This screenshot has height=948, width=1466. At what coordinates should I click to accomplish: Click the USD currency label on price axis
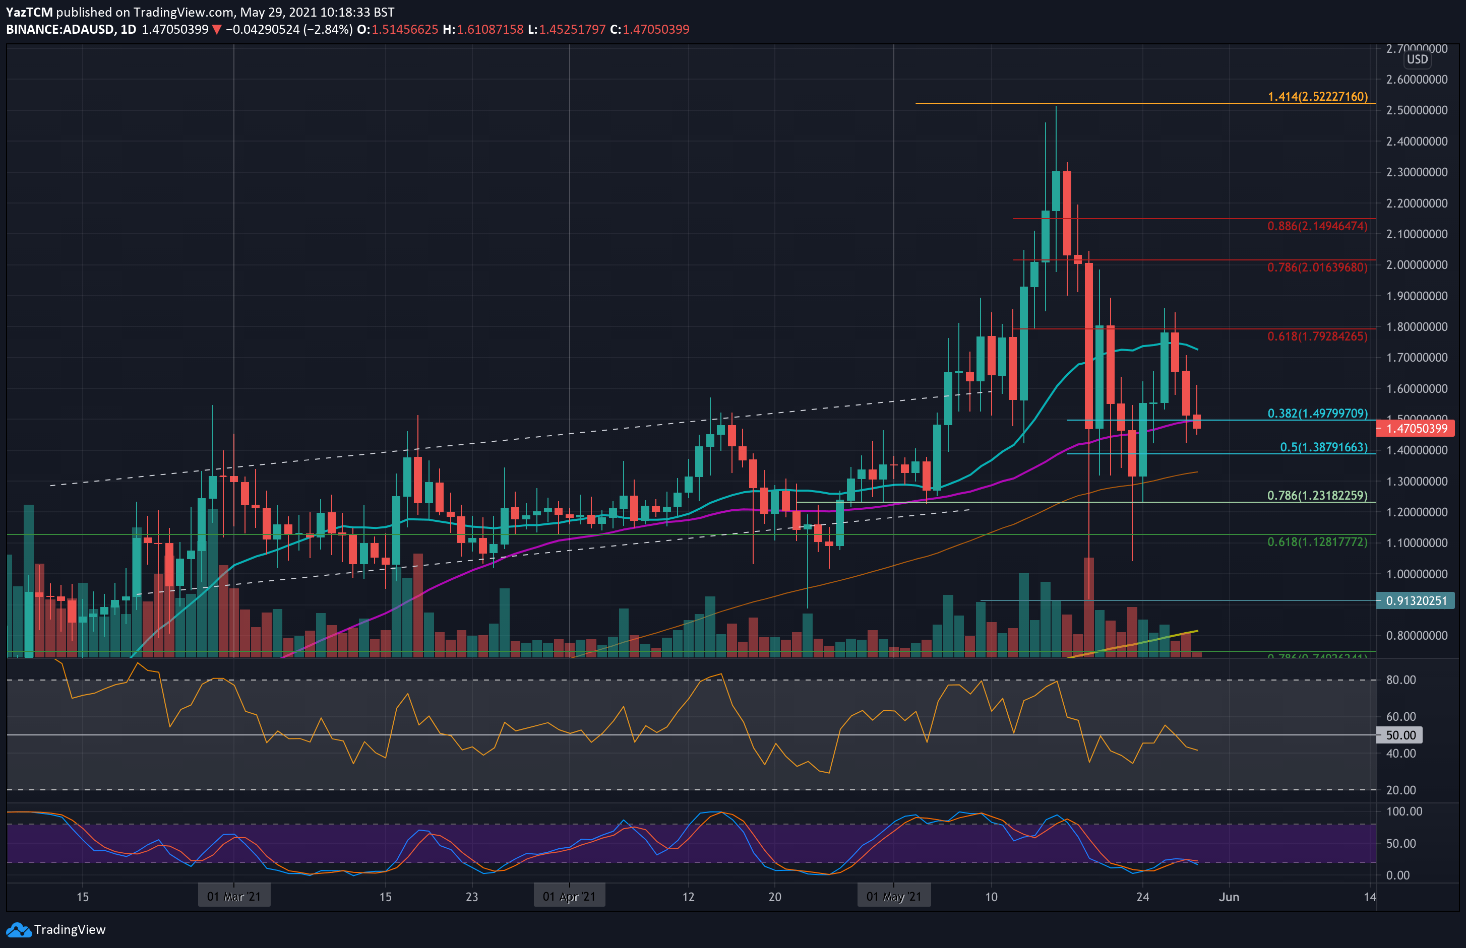point(1417,59)
